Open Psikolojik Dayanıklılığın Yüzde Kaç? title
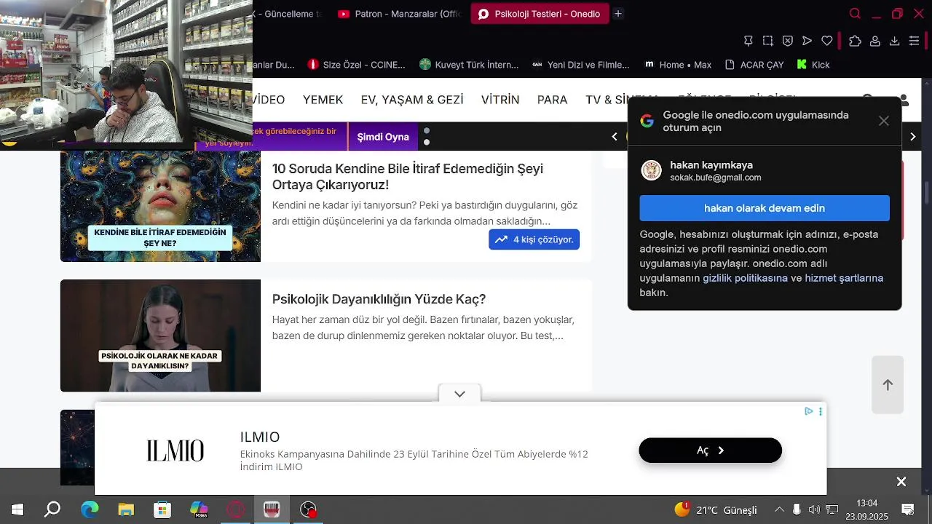Viewport: 932px width, 524px height. pyautogui.click(x=379, y=299)
